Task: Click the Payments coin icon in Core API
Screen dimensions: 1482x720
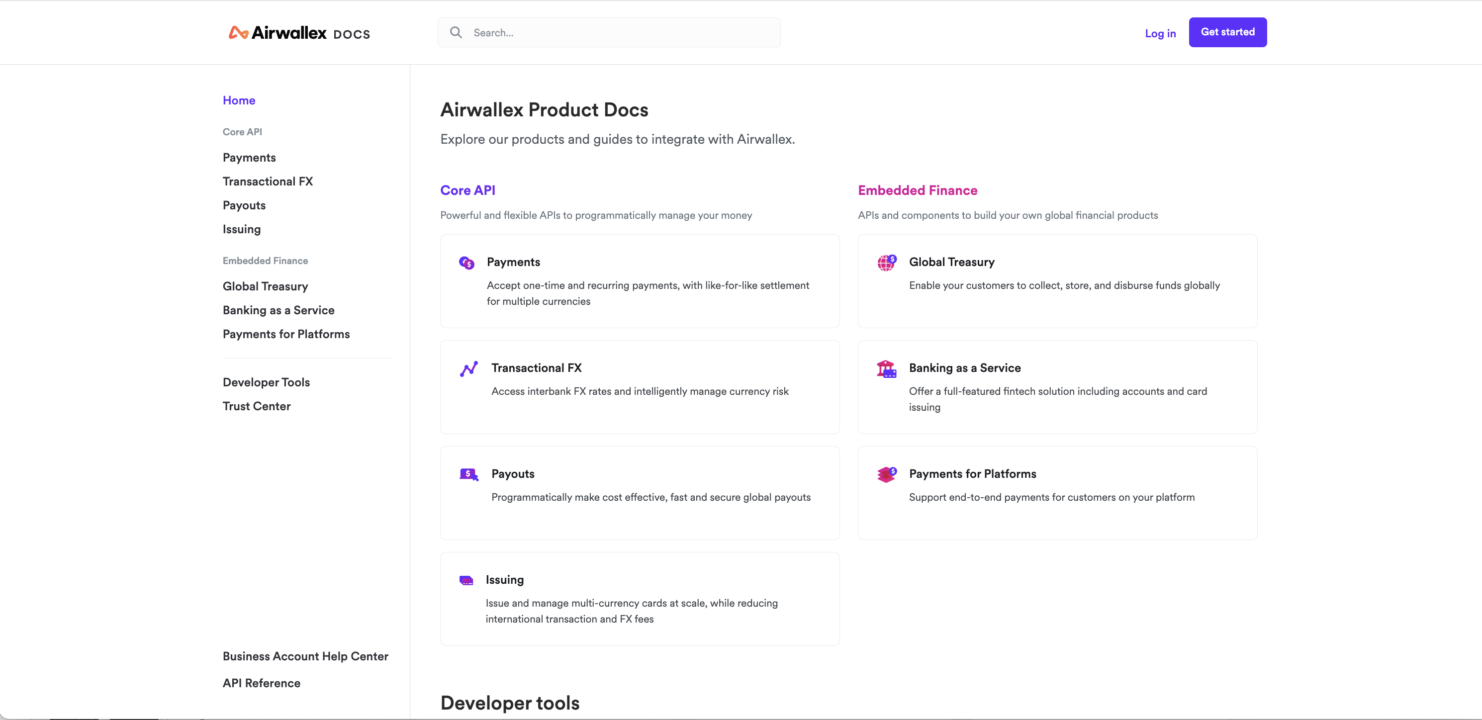Action: tap(466, 263)
